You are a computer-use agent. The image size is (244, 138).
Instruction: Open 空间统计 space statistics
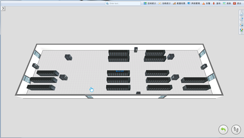tap(150, 3)
